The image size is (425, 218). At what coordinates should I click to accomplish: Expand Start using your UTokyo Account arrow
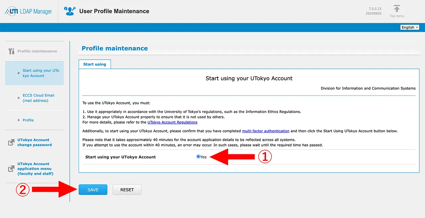pos(19,73)
